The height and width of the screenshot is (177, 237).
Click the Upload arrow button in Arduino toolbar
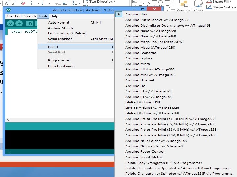(x=19, y=23)
